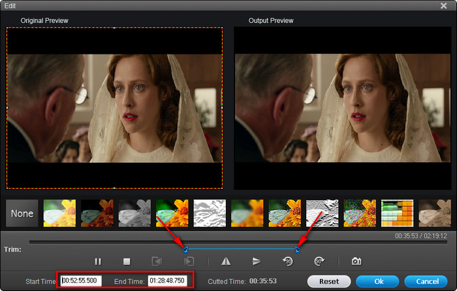
Task: Set trim end point bracket icon
Action: 189,262
